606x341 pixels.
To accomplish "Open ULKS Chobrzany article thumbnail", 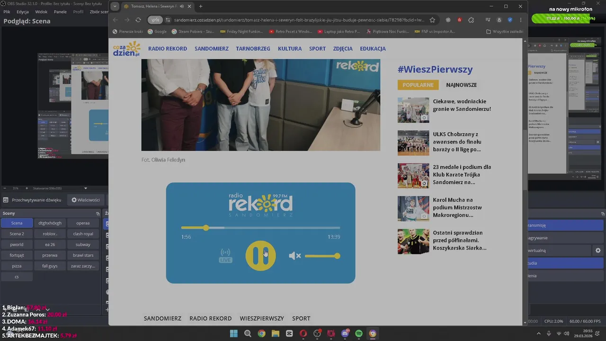I will tap(413, 143).
